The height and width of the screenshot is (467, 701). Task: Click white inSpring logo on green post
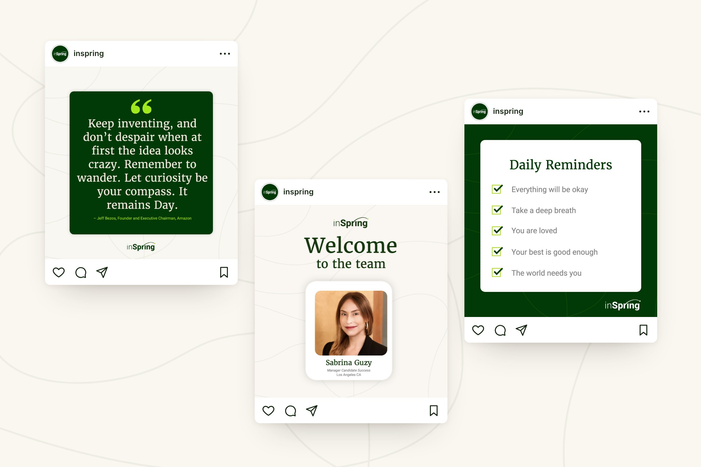[x=623, y=305]
